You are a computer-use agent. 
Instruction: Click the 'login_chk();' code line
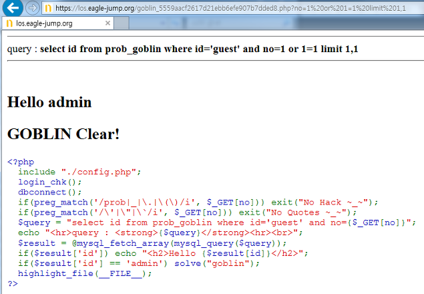pos(50,182)
